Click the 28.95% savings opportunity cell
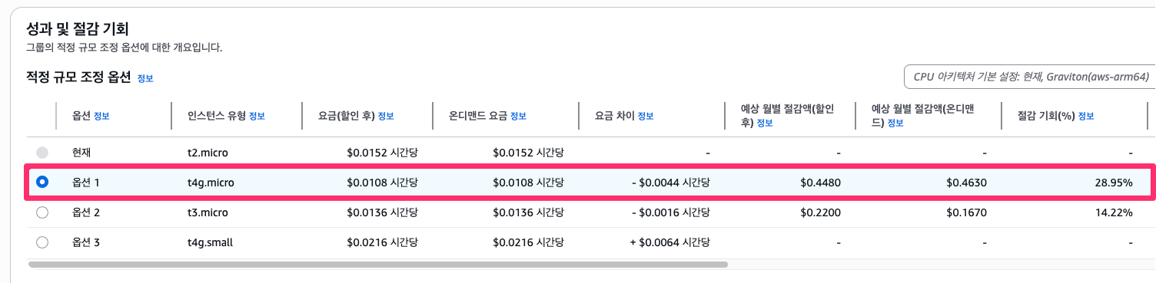This screenshot has width=1156, height=283. 1114,183
